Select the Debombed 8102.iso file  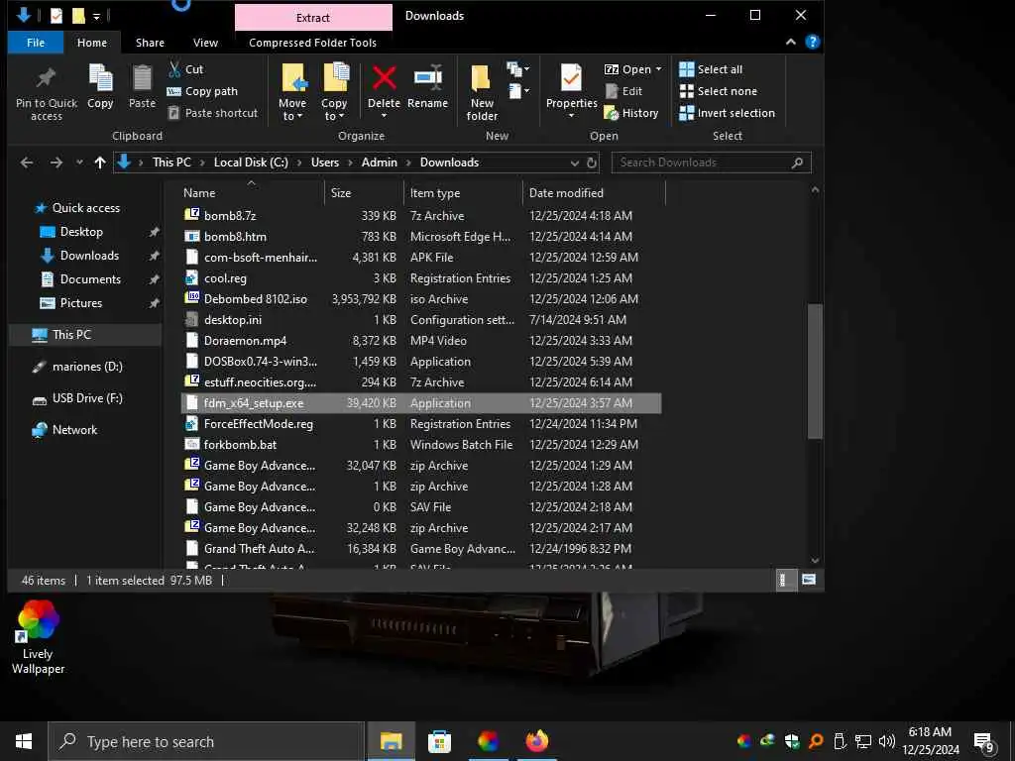click(420, 299)
